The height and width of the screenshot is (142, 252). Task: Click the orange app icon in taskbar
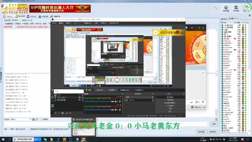[x=65, y=139]
